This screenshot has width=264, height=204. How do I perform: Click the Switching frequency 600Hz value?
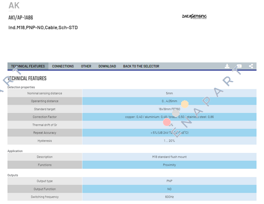point(169,197)
